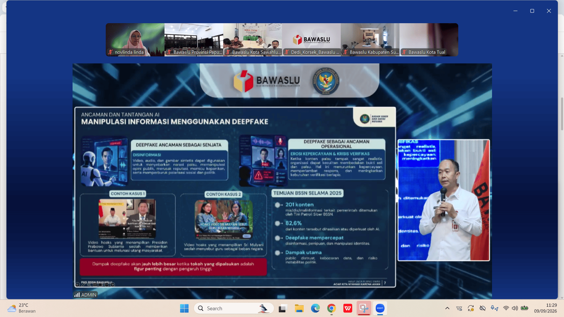Click the background window vertical scrollbar

coord(562,114)
